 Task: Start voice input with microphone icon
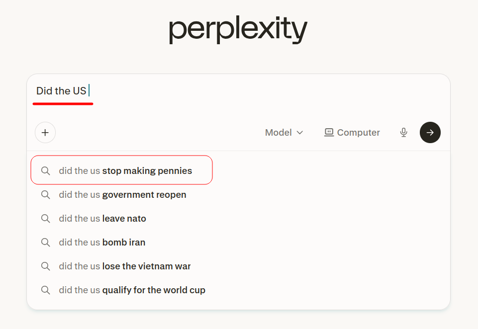pyautogui.click(x=404, y=133)
